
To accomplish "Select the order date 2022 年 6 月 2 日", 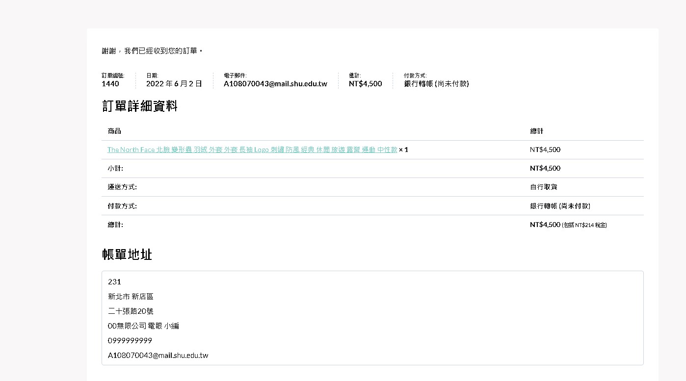I will (174, 84).
